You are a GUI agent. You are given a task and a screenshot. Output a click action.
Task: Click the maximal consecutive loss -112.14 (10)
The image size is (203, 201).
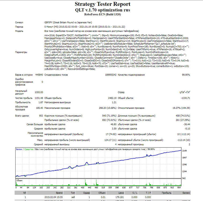coord(183,140)
